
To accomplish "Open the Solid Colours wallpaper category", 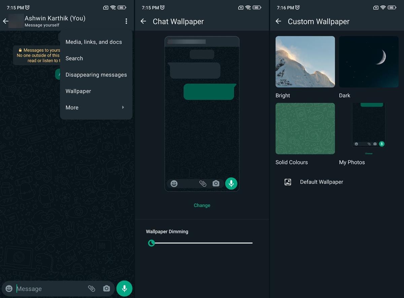I will click(305, 128).
